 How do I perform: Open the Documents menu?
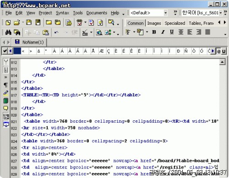coord(97,13)
